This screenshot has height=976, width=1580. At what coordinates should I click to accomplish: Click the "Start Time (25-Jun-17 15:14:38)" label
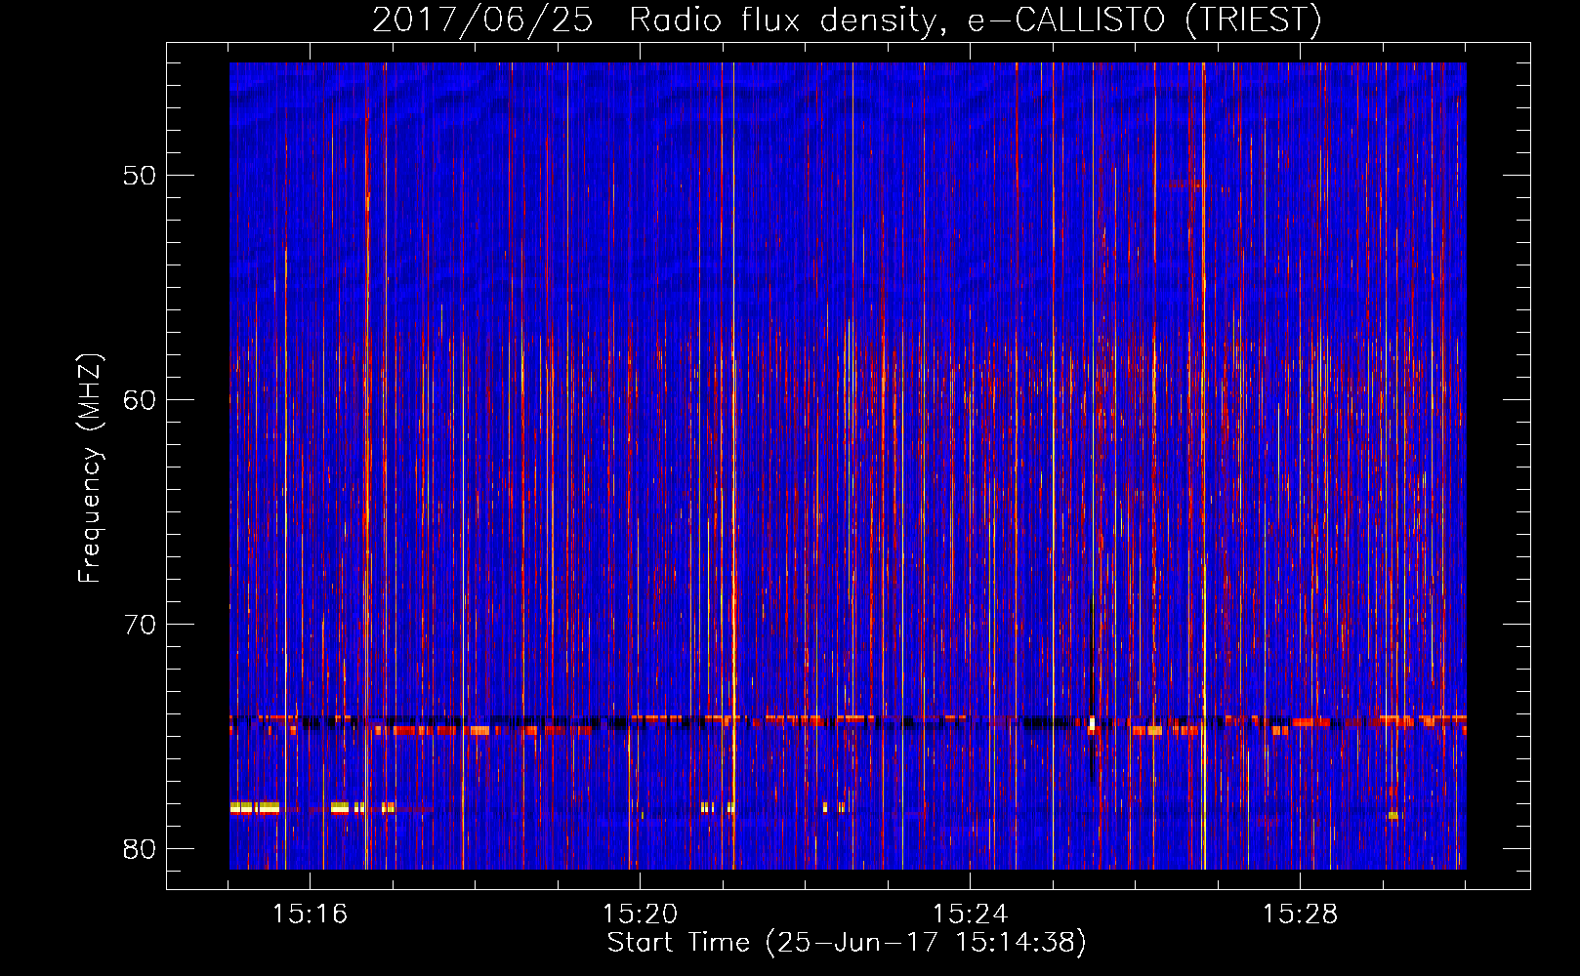847,943
